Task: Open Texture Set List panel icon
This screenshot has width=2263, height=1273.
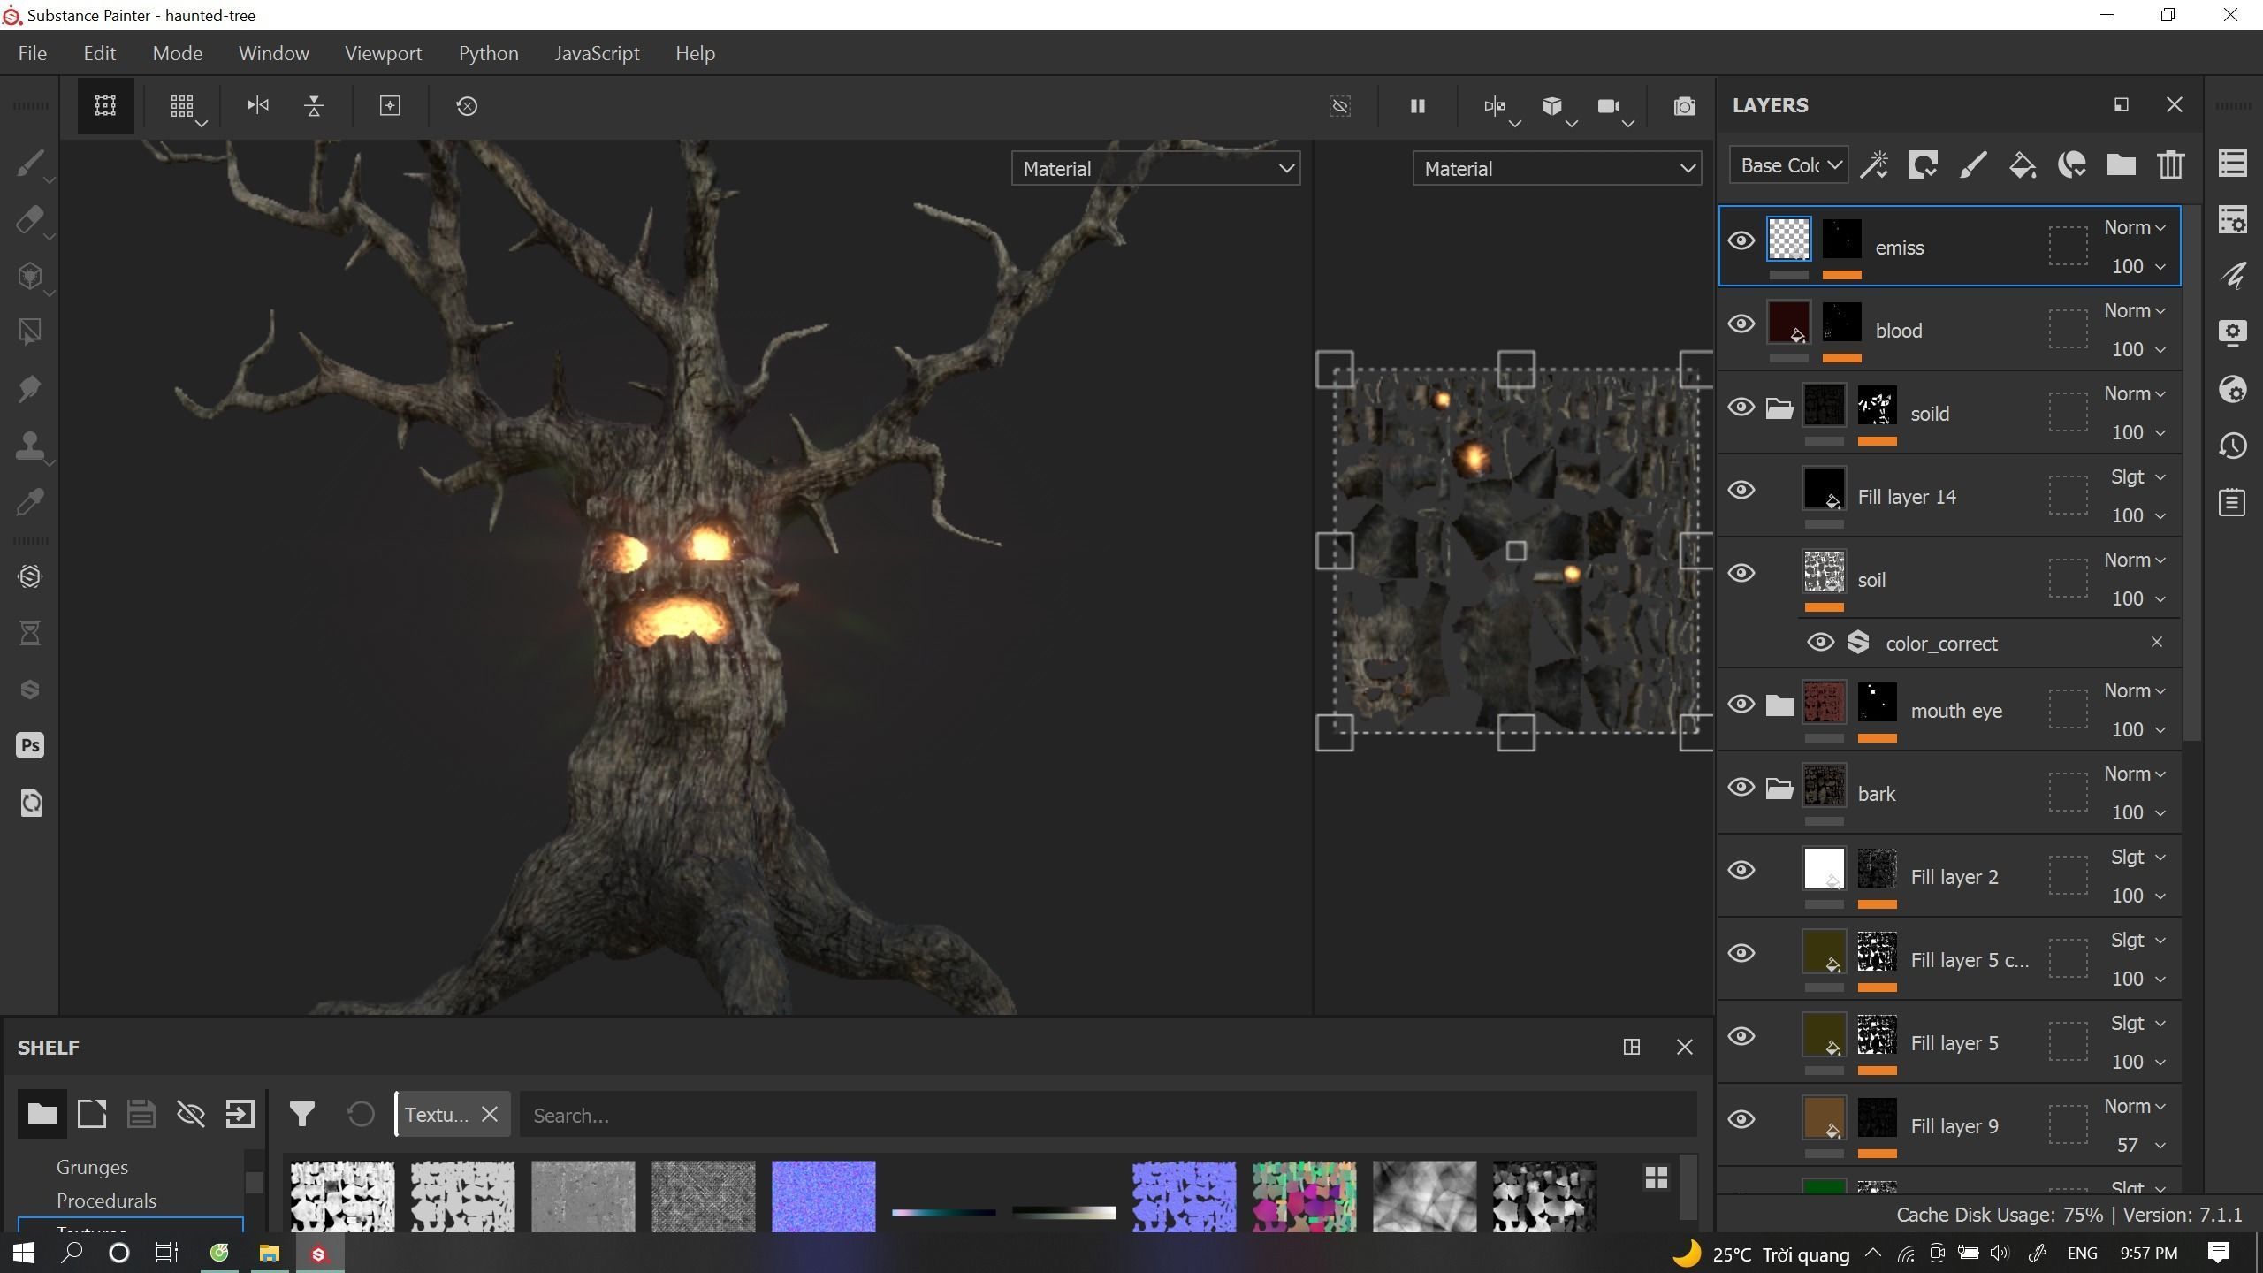Action: click(x=2233, y=163)
